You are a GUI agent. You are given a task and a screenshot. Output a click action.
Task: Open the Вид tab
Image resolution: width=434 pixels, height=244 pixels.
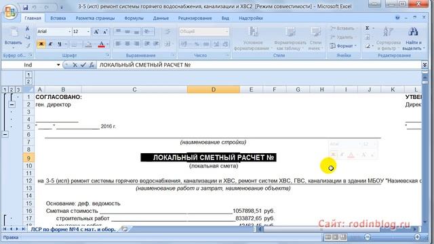pos(225,18)
